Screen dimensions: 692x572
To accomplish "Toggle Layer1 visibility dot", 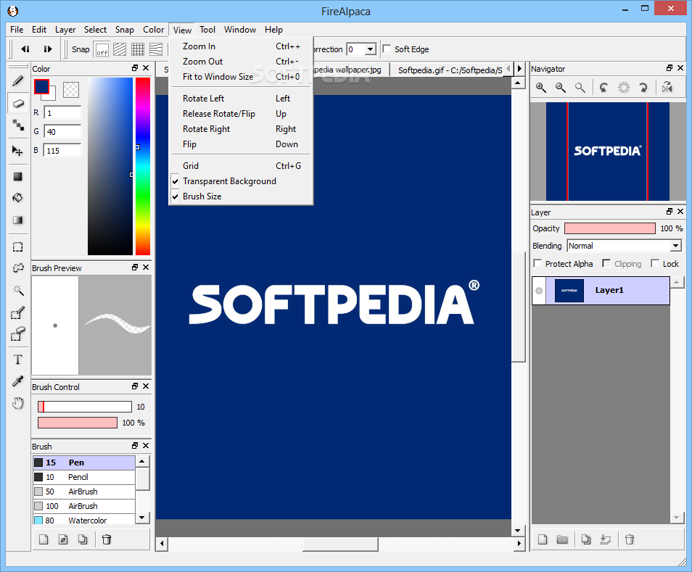I will [x=539, y=291].
